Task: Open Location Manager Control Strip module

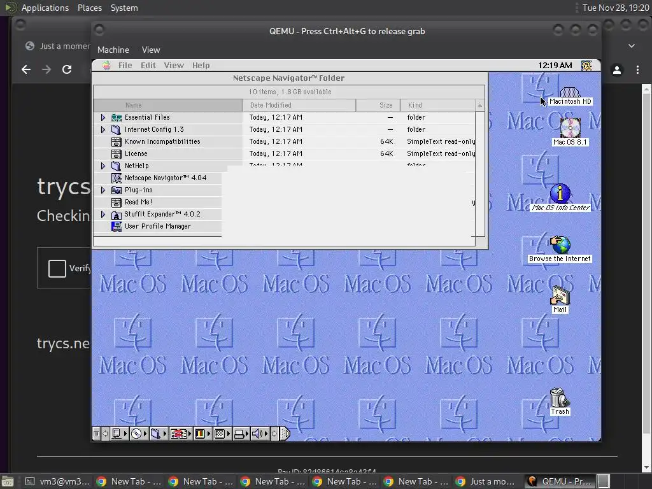Action: click(180, 434)
